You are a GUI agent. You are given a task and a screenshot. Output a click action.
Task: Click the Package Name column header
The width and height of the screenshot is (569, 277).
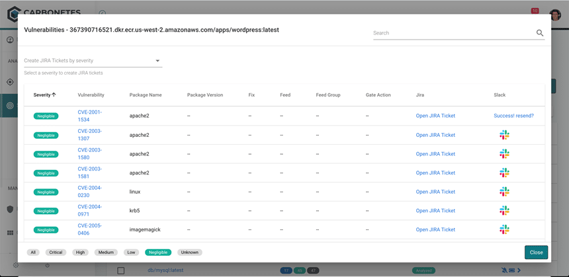146,95
